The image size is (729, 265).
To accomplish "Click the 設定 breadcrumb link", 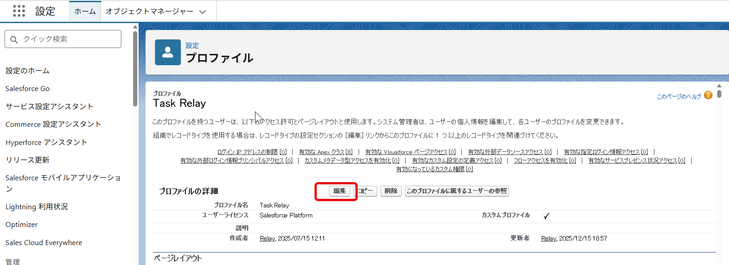I will [x=192, y=45].
